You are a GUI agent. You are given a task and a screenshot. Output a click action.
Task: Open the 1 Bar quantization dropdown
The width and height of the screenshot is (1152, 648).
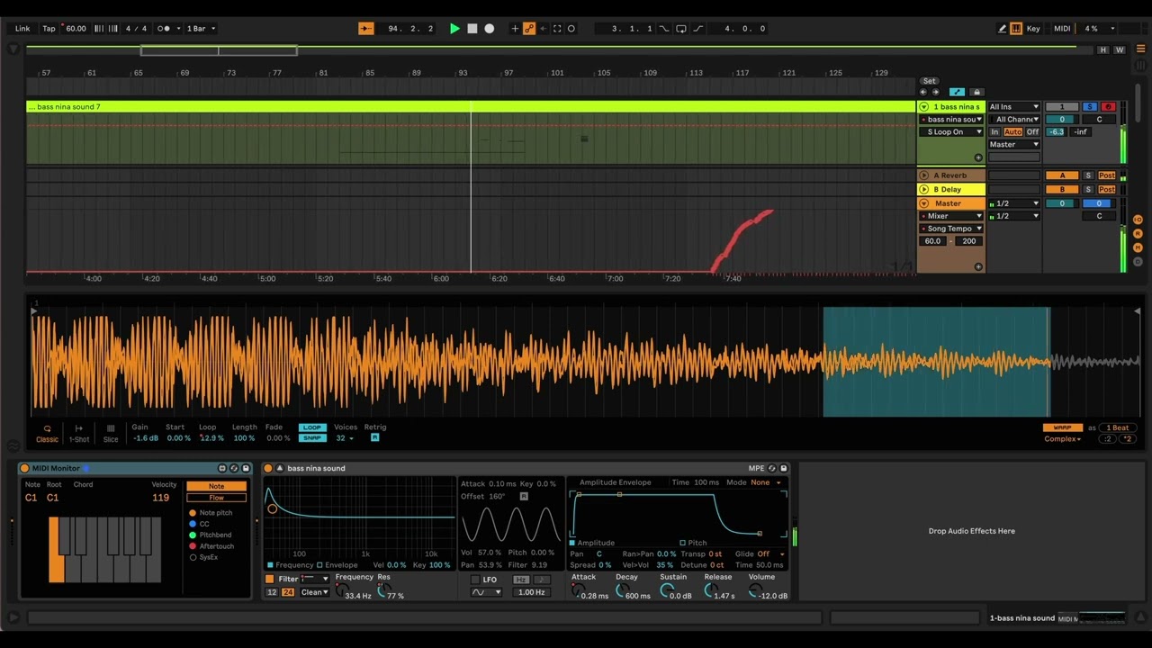200,28
